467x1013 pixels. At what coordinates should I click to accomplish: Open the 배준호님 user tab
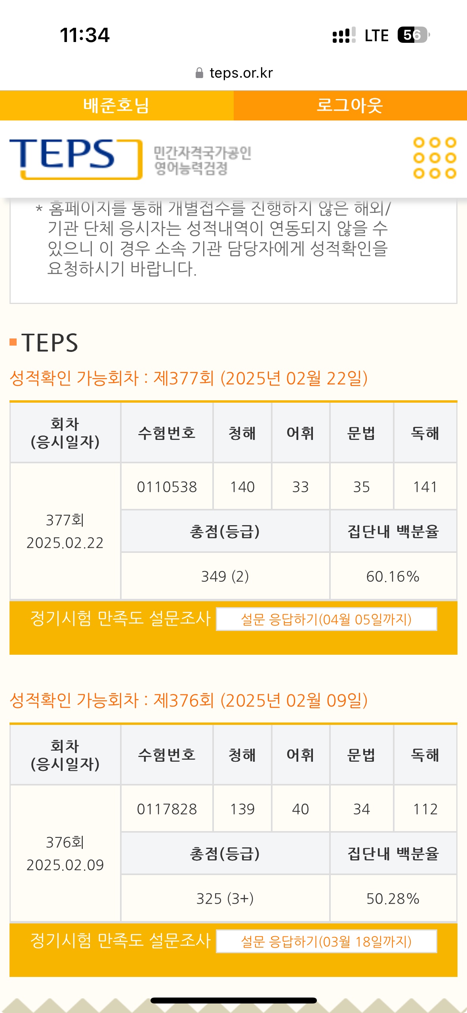(x=116, y=105)
